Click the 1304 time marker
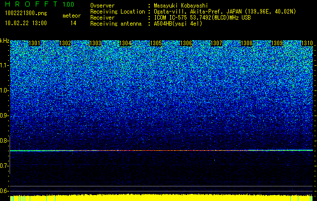The image size is (317, 201). (x=125, y=43)
